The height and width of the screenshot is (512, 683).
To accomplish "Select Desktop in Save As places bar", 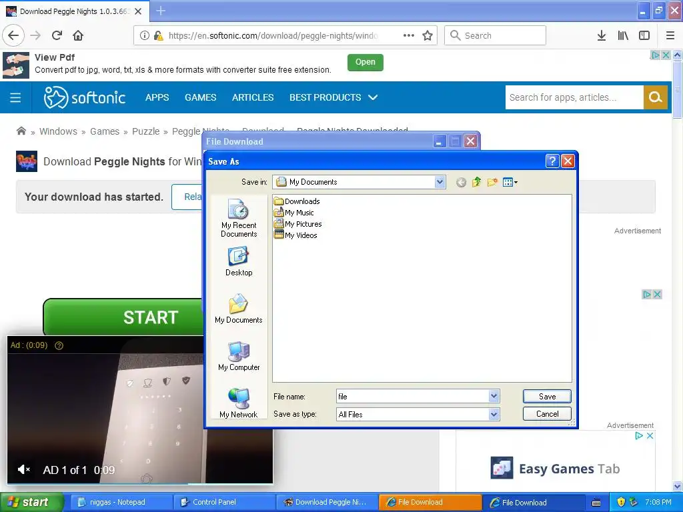I will (x=239, y=261).
